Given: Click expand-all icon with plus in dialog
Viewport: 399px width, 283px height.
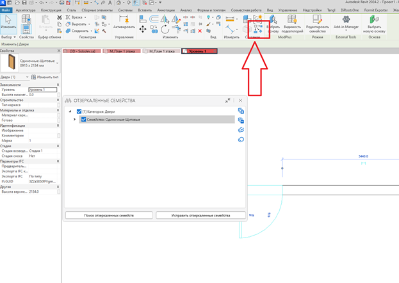Looking at the screenshot, I should click(x=241, y=111).
